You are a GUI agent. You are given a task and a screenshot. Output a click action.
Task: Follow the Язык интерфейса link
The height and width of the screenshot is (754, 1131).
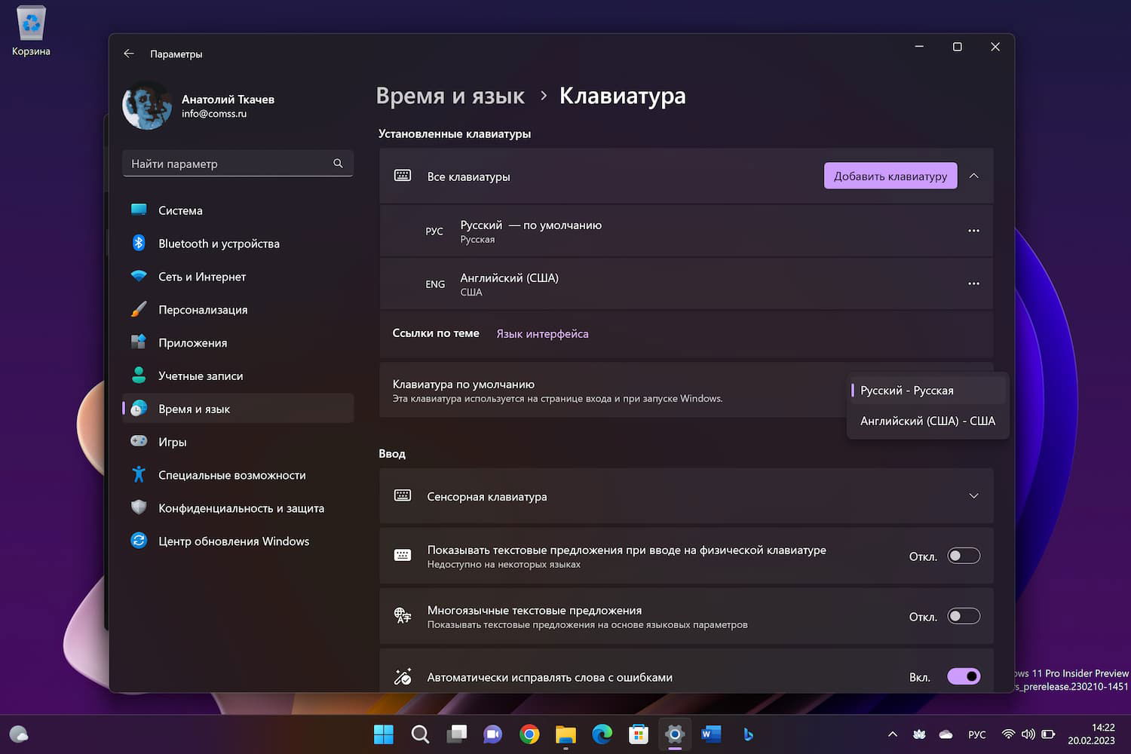(x=542, y=334)
